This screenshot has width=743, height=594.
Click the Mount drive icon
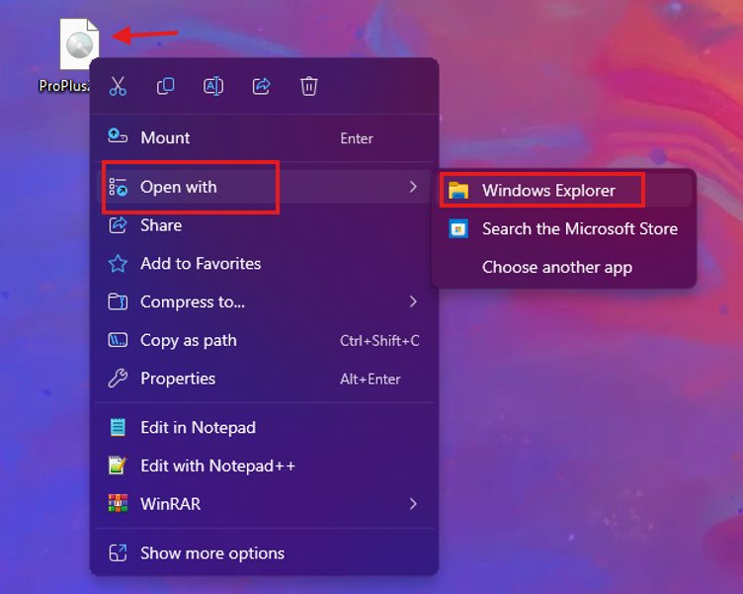point(118,136)
